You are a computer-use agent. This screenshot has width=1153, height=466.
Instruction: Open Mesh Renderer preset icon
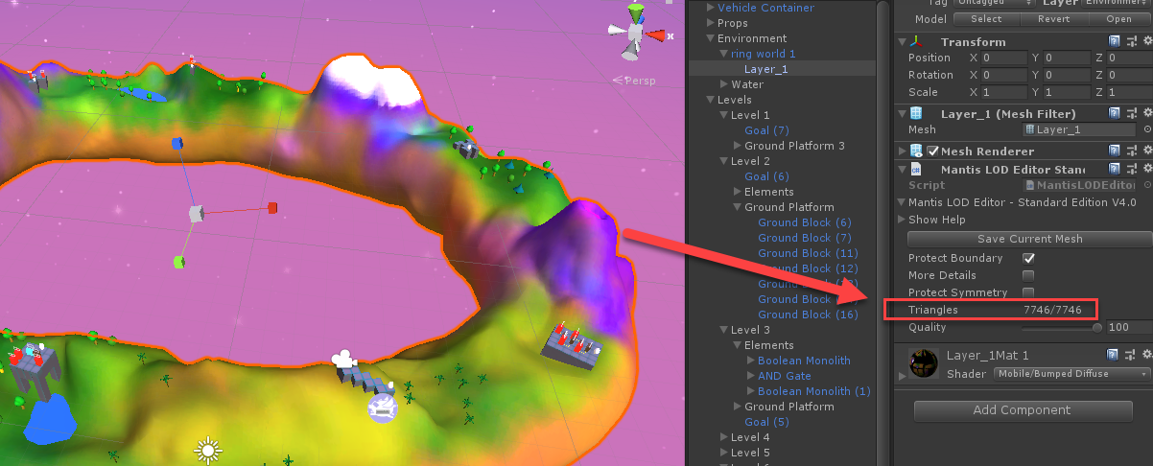click(1131, 151)
